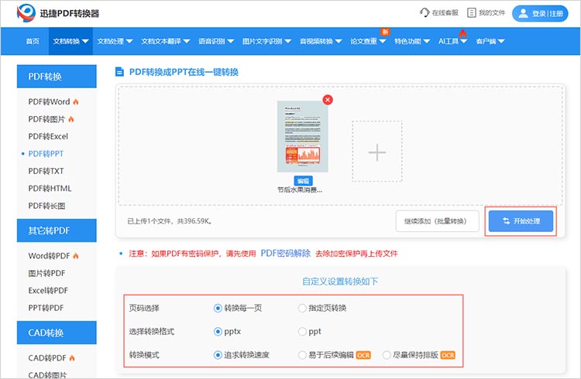The image size is (581, 379).
Task: Click the 在线客服 headset icon
Action: (x=425, y=12)
